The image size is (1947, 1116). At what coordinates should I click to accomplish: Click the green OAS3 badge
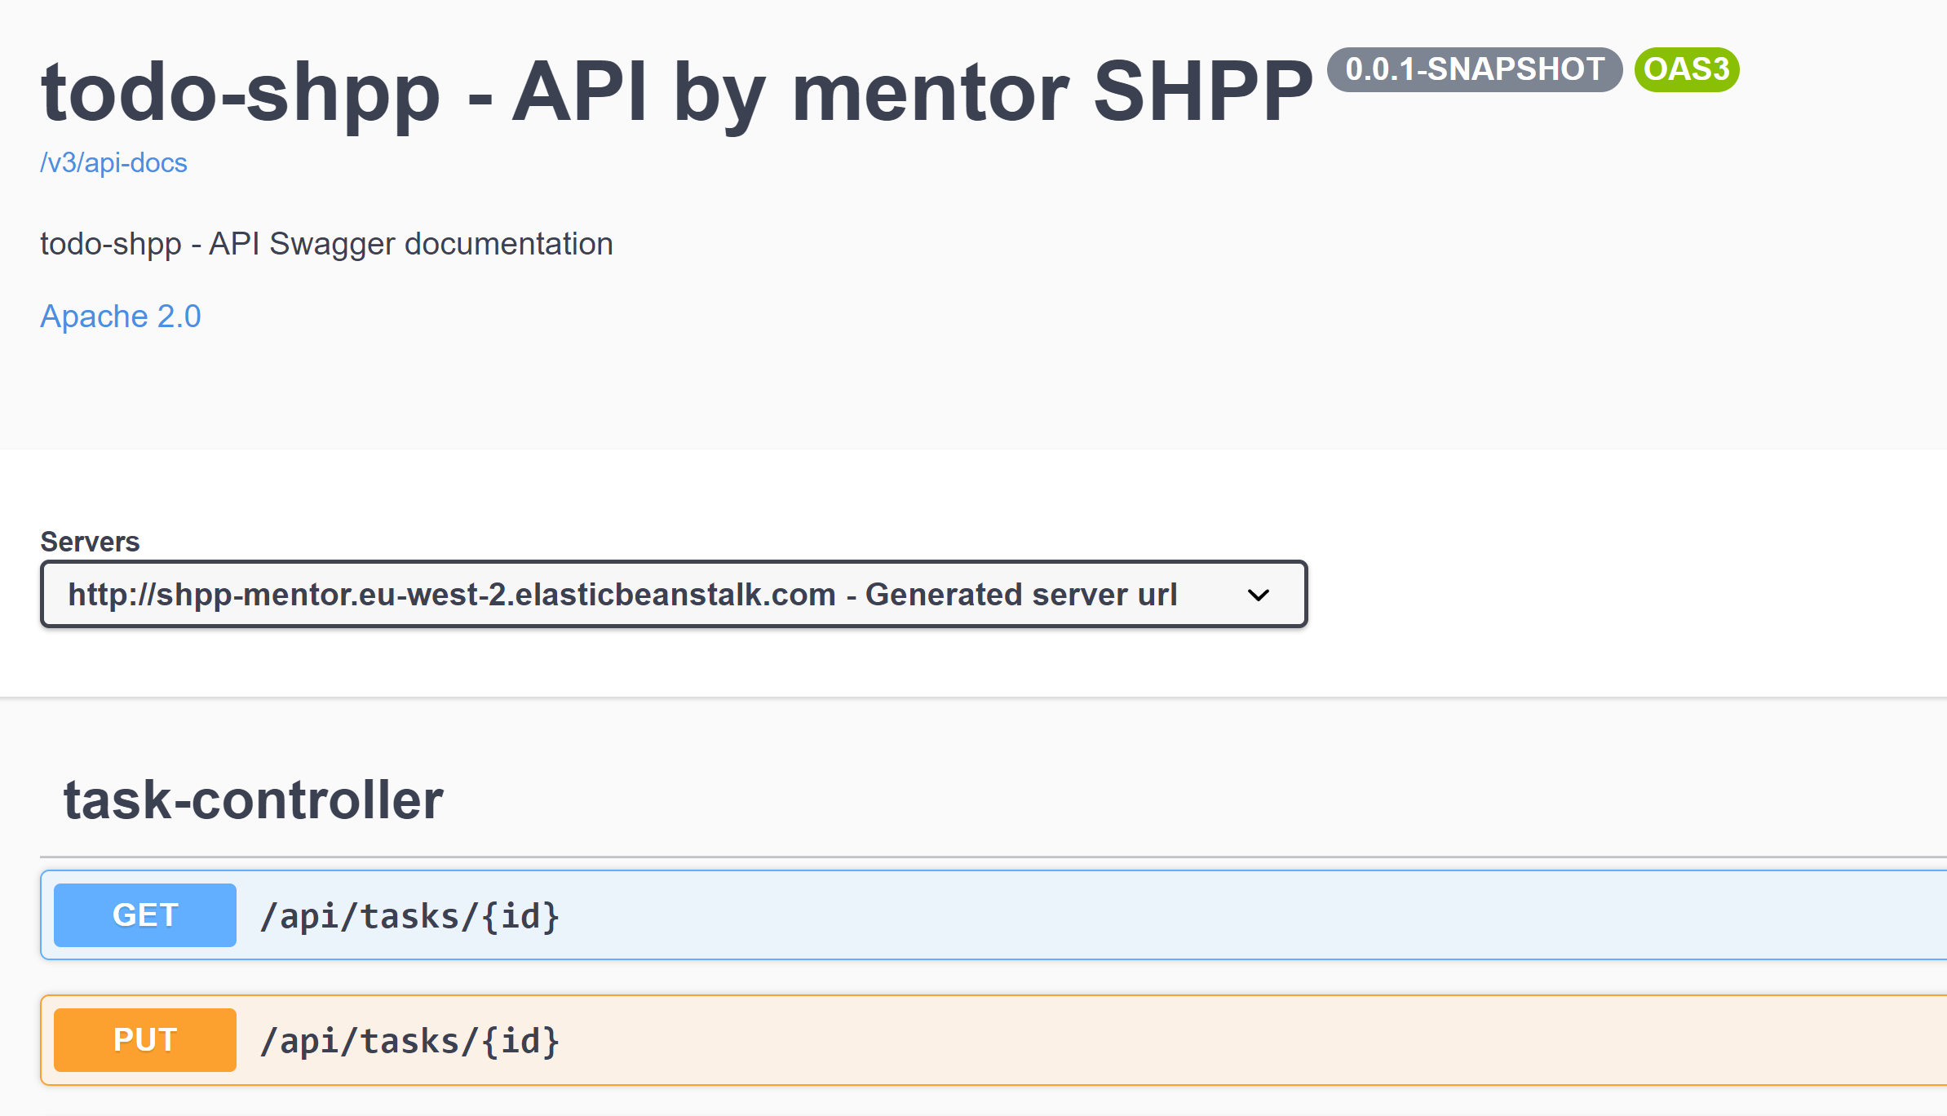(x=1686, y=69)
